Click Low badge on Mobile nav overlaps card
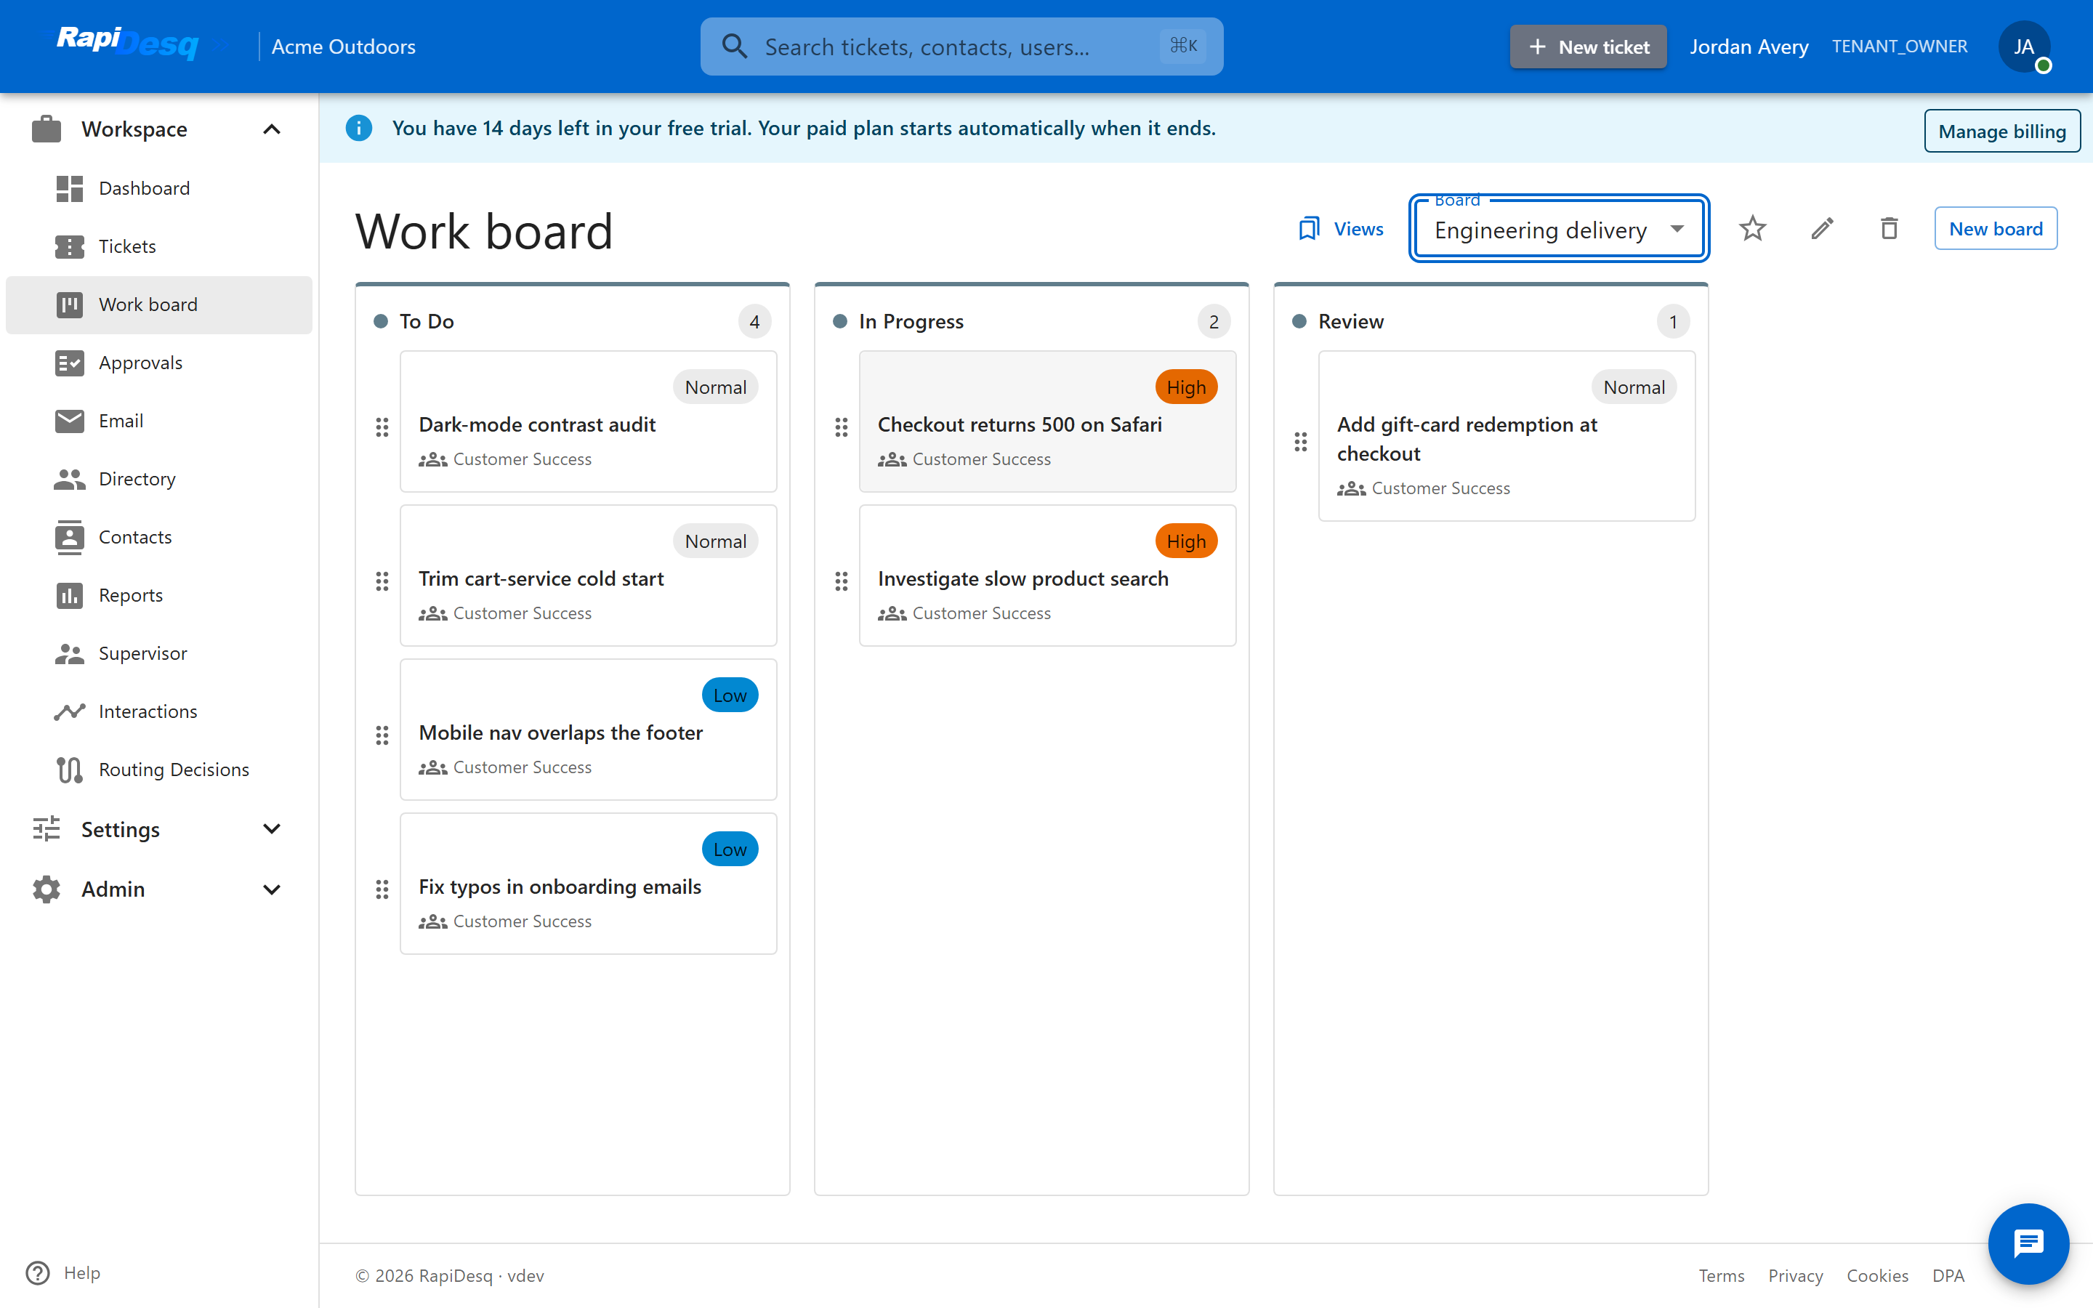Image resolution: width=2093 pixels, height=1308 pixels. (x=729, y=695)
